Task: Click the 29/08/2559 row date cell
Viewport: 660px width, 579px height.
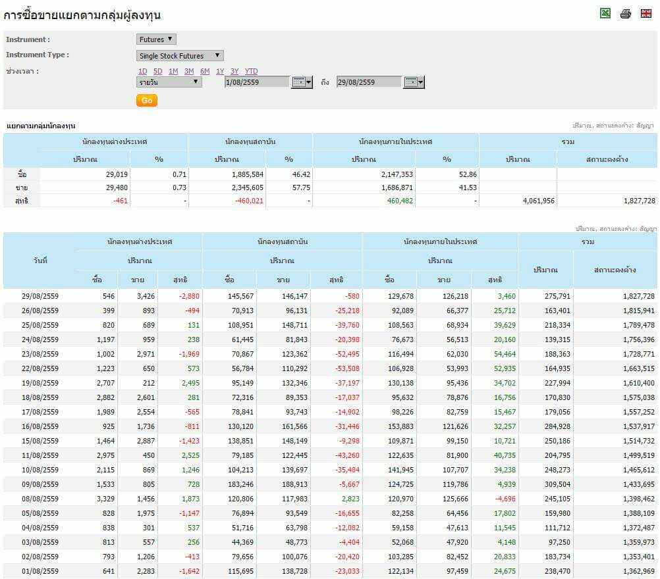Action: [40, 296]
